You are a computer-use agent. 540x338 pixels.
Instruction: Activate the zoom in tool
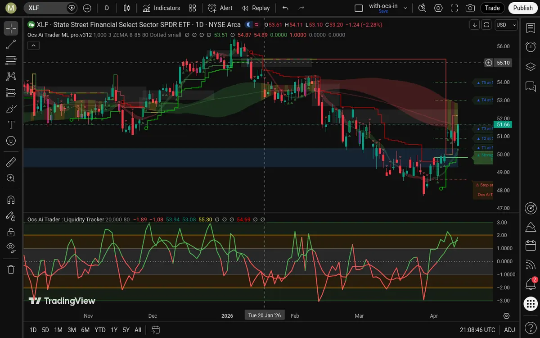pos(11,178)
